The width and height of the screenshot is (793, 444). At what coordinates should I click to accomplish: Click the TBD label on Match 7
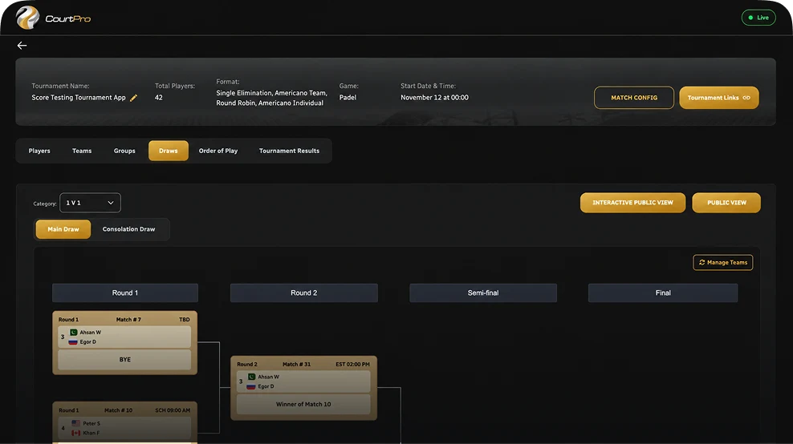click(x=184, y=319)
